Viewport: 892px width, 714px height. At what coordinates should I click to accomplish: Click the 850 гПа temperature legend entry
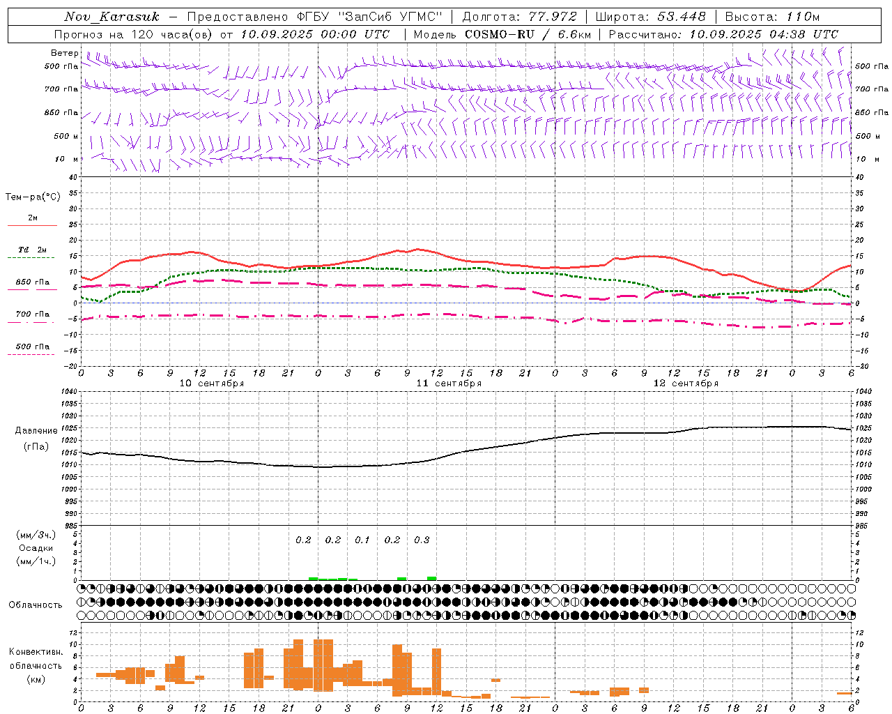point(33,282)
